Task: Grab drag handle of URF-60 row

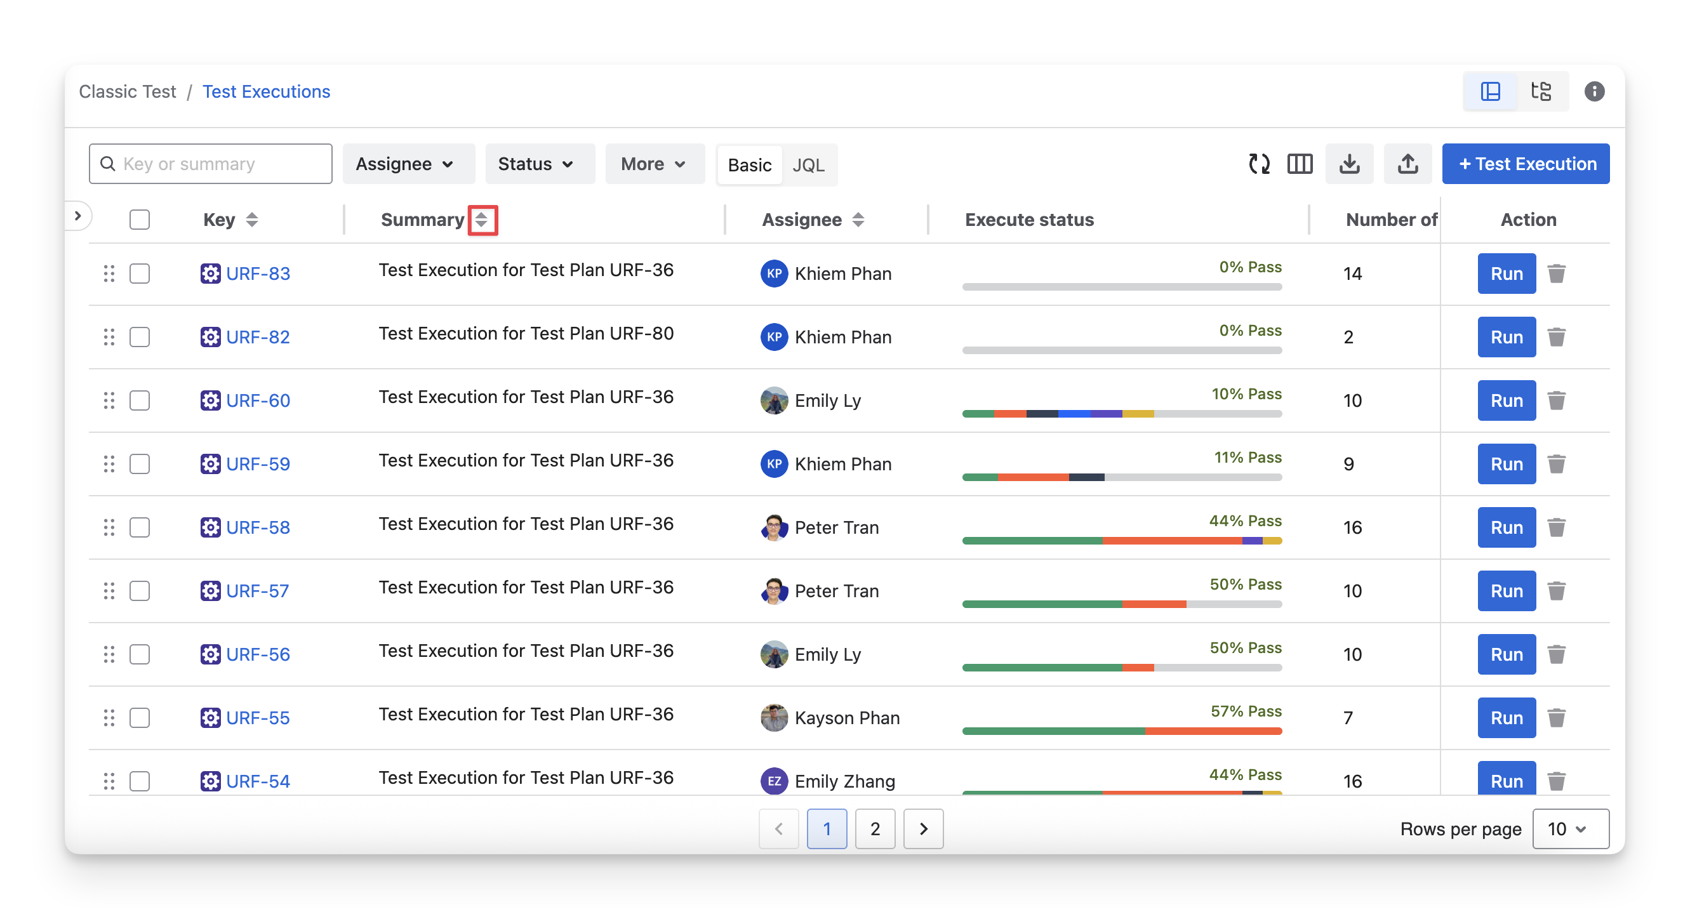Action: pyautogui.click(x=109, y=400)
